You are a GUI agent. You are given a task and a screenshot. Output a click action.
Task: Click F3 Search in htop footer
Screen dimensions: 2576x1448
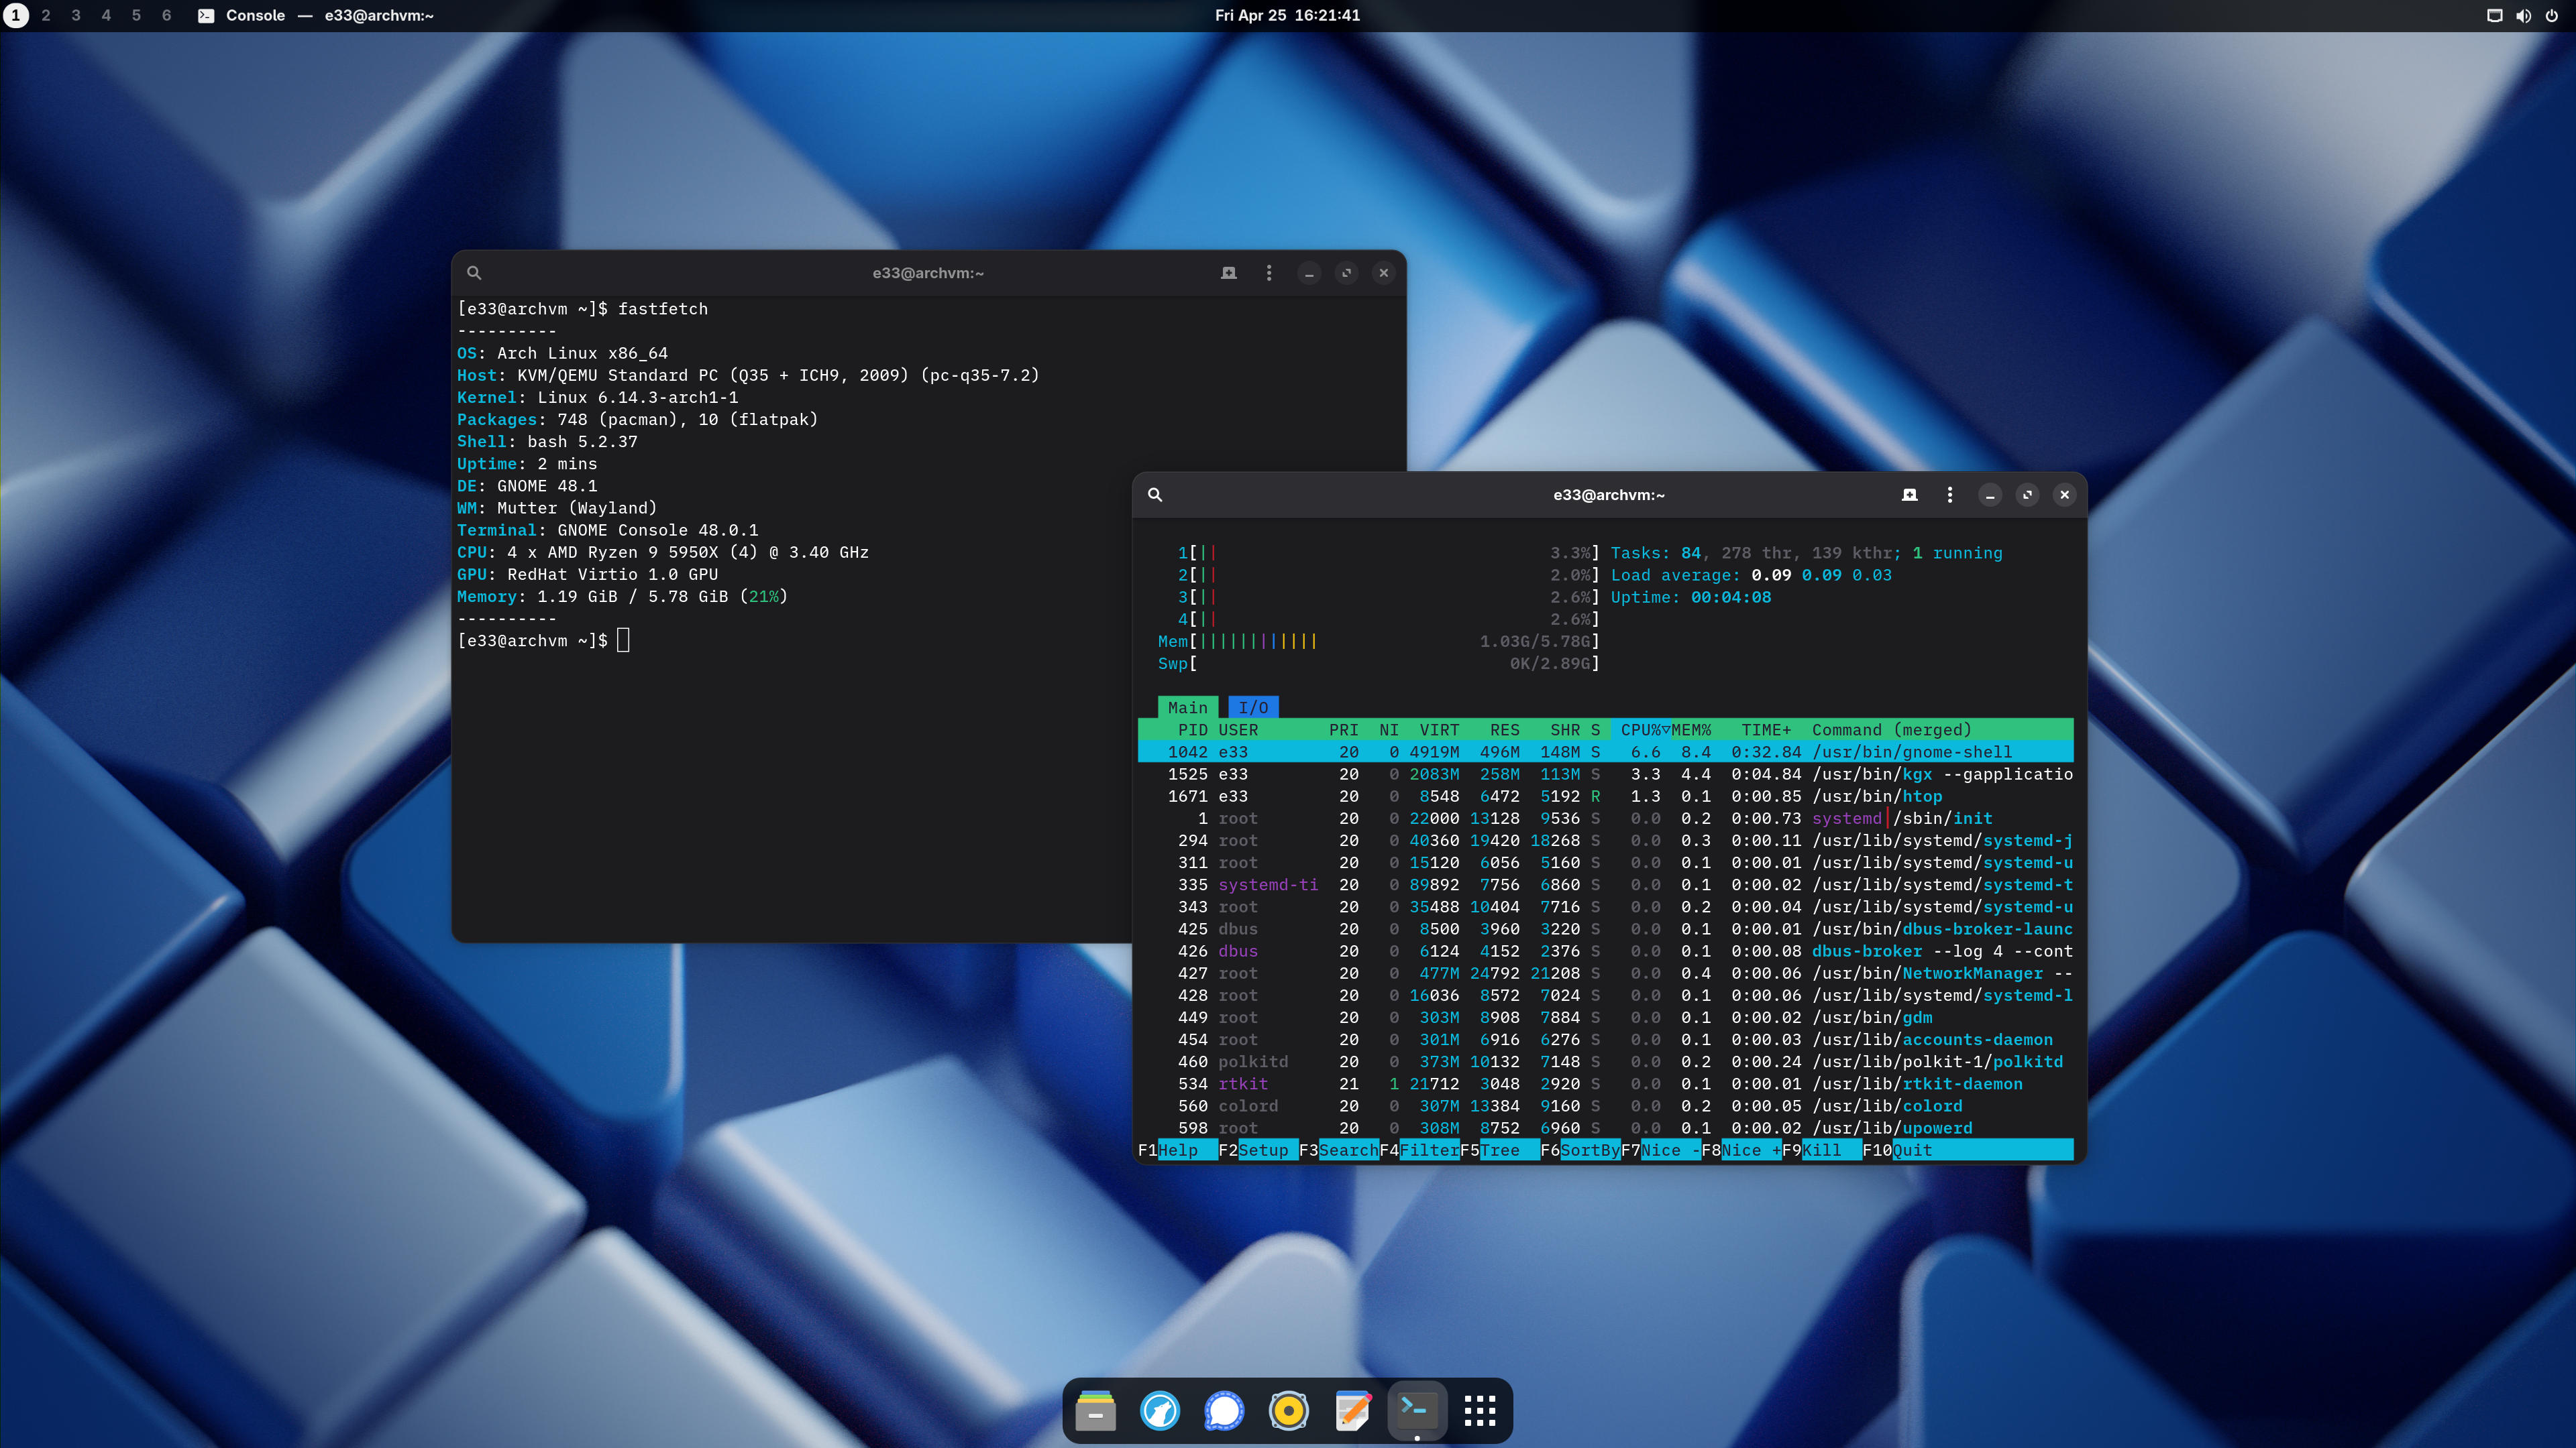1339,1150
